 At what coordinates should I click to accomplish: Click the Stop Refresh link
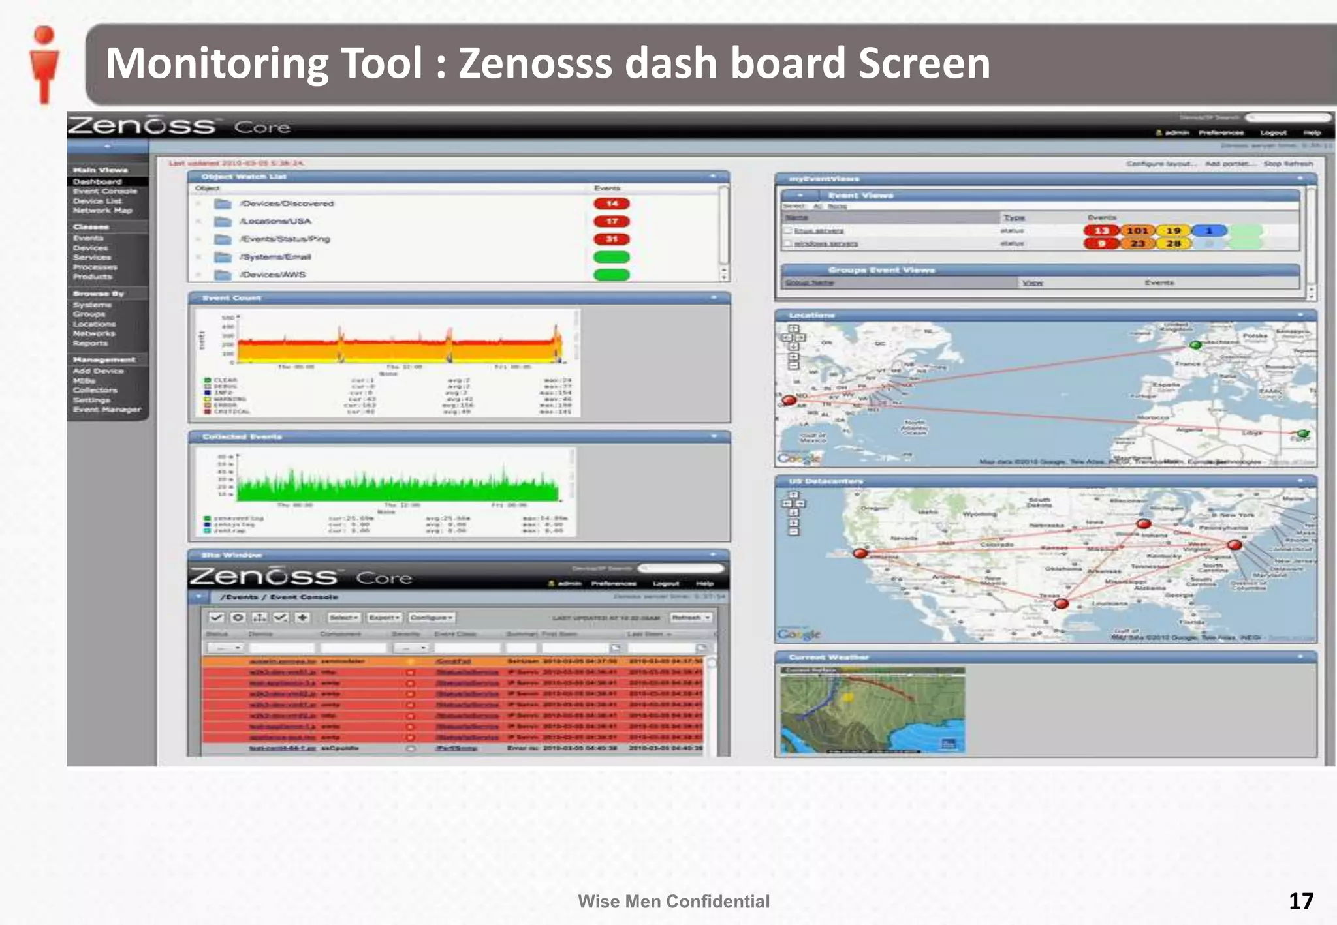tap(1288, 164)
